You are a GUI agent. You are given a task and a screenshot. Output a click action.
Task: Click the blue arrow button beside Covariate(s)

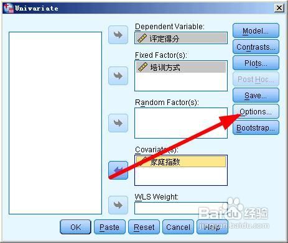118,170
